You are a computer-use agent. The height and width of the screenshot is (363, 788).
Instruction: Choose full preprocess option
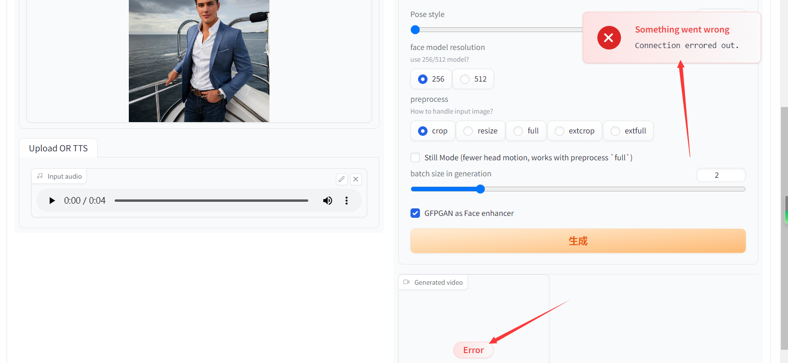click(526, 131)
